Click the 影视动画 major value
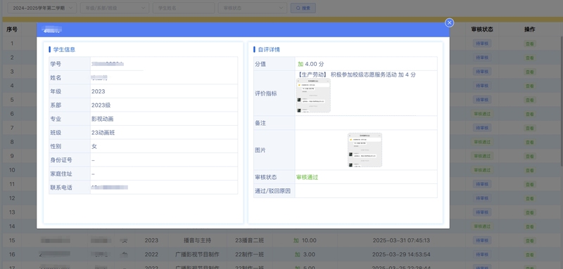This screenshot has height=269, width=563. (103, 119)
